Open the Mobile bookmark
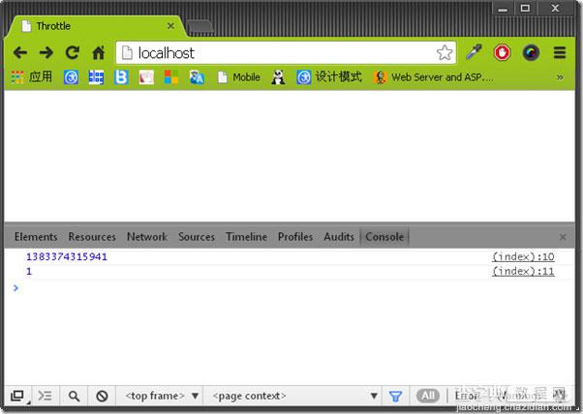 239,77
